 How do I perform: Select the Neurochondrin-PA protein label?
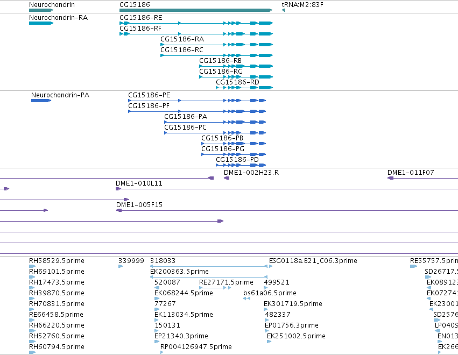coord(60,95)
